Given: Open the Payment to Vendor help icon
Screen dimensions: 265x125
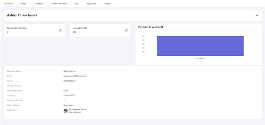Looking at the screenshot, I should click(162, 27).
